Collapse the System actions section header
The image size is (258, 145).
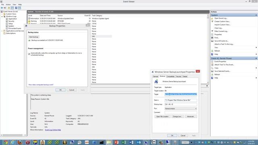(x=256, y=15)
